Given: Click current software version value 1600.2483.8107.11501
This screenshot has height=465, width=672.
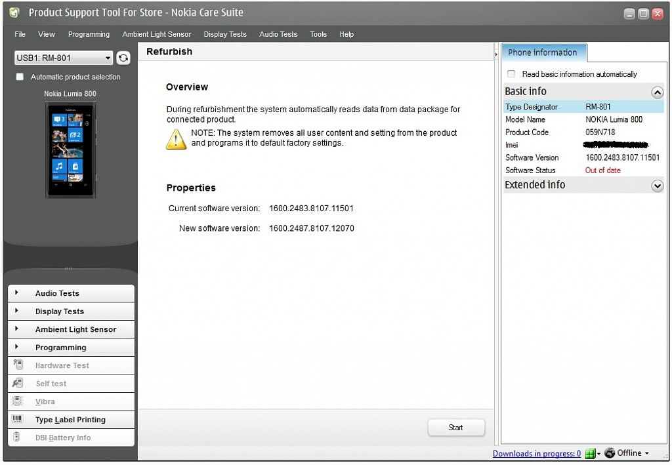Looking at the screenshot, I should (311, 209).
